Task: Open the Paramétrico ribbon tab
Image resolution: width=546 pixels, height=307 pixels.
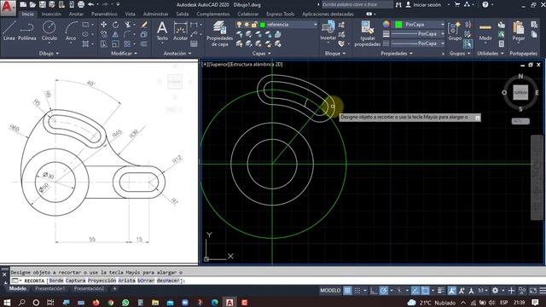Action: pyautogui.click(x=104, y=14)
